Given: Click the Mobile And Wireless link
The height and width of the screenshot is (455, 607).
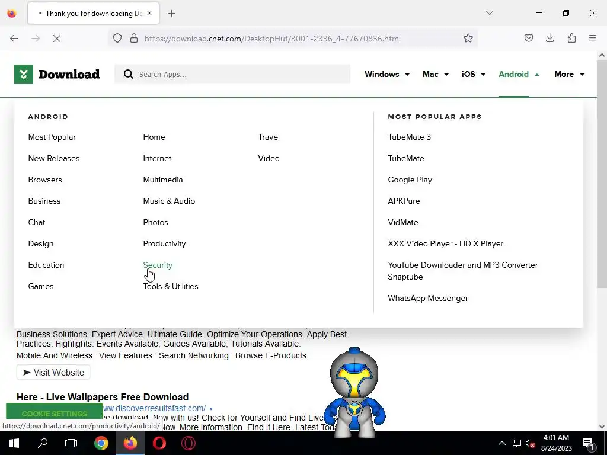Looking at the screenshot, I should click(x=55, y=355).
